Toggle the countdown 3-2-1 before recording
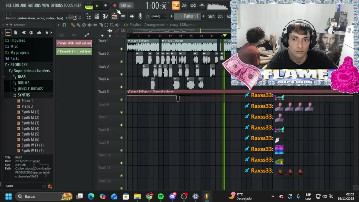The width and height of the screenshot is (359, 202). point(184,5)
